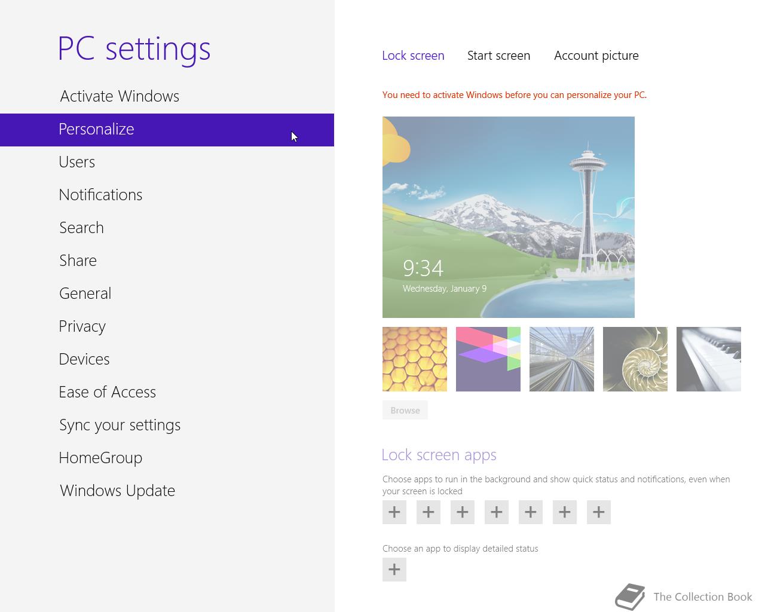Open the Search settings category
This screenshot has width=765, height=612.
167,228
